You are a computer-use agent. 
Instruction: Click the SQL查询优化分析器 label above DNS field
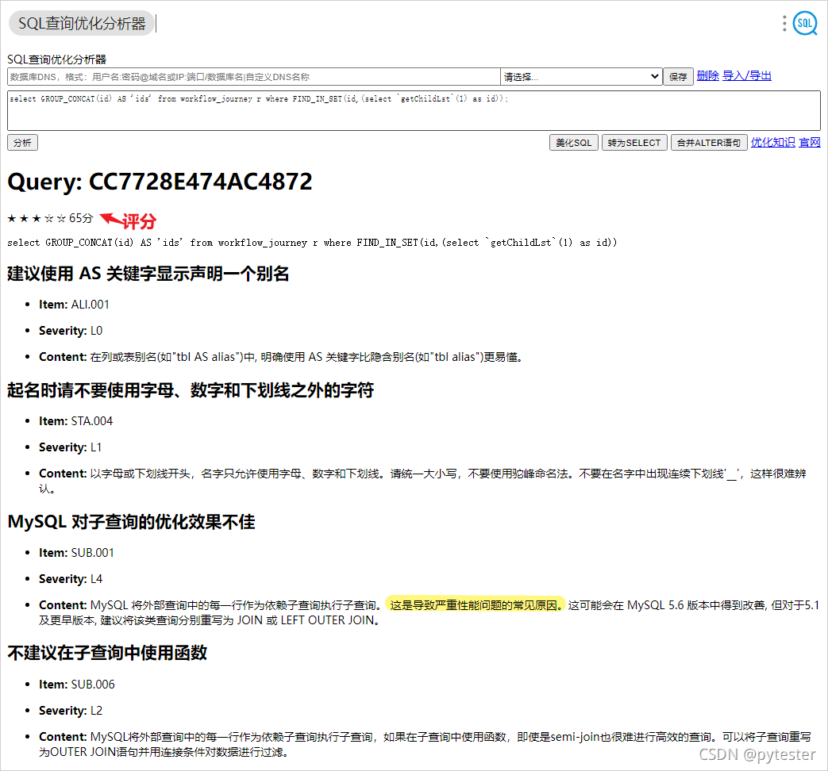click(x=56, y=59)
